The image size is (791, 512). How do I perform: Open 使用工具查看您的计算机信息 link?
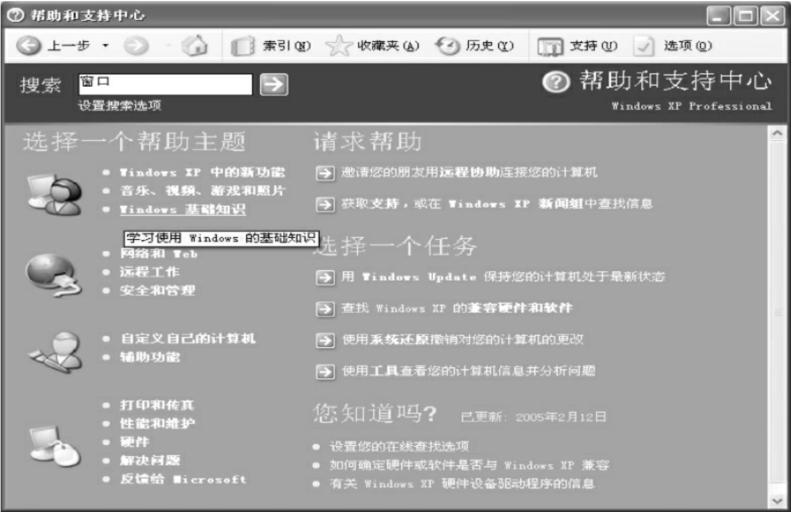(469, 371)
